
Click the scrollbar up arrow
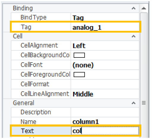click(144, 8)
